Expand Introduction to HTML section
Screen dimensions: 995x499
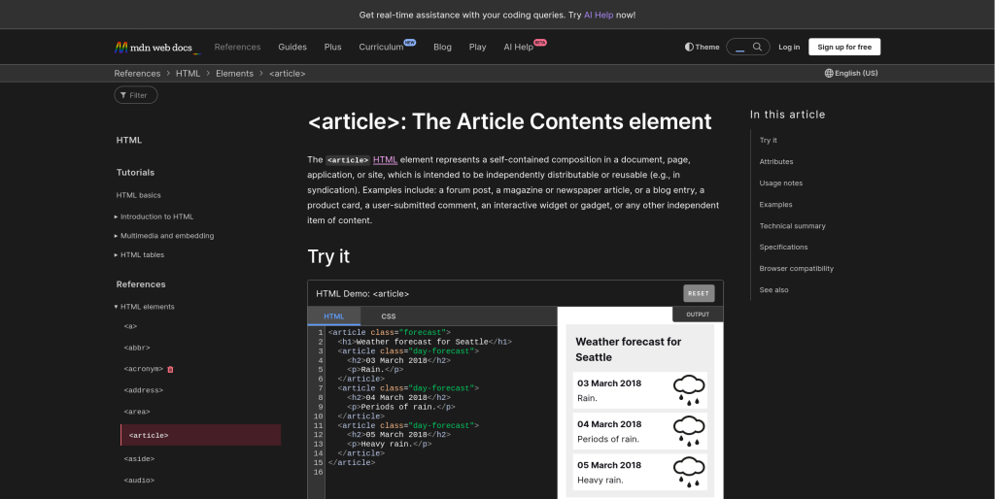pyautogui.click(x=154, y=216)
